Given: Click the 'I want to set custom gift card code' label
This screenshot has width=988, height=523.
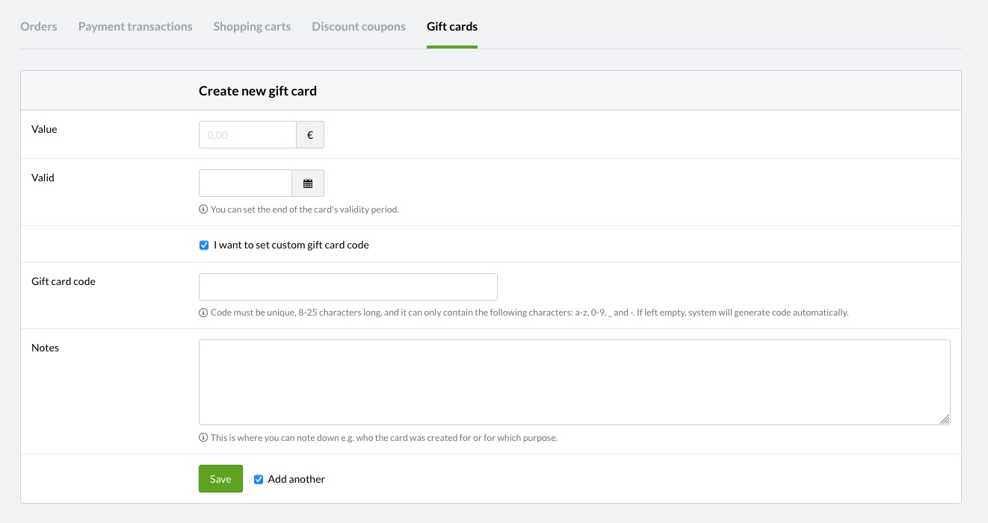Looking at the screenshot, I should 291,245.
